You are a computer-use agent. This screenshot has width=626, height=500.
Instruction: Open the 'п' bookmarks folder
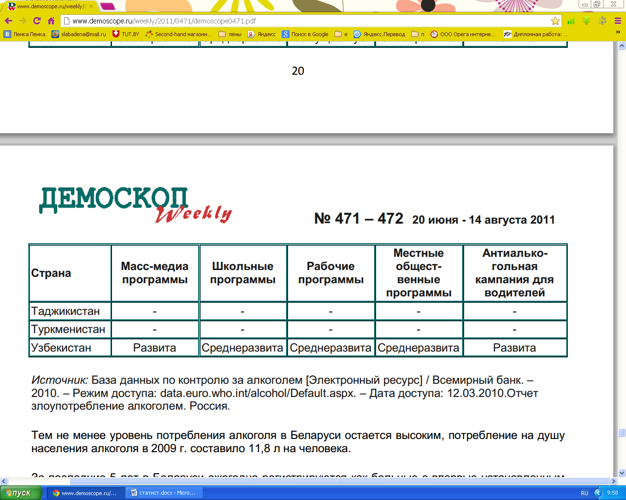tap(418, 34)
